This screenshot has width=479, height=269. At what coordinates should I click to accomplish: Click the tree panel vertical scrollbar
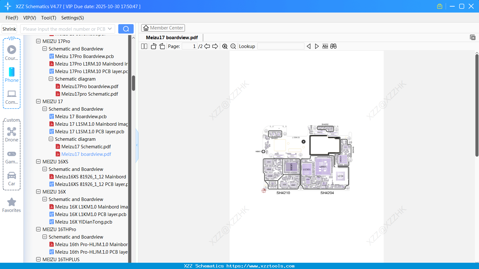[x=133, y=83]
